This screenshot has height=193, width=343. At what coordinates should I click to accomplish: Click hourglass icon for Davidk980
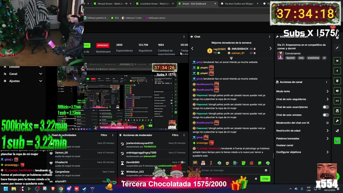[122, 163]
